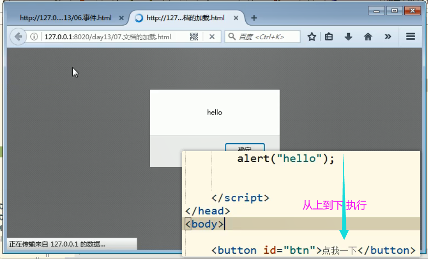Bookmark this page with the star icon
This screenshot has width=428, height=259.
(312, 36)
